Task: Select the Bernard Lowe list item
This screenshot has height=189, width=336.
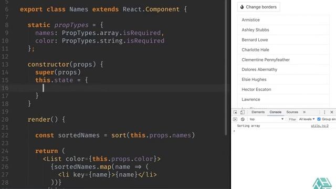Action: (x=283, y=40)
